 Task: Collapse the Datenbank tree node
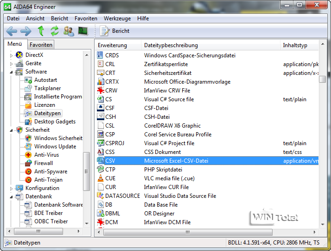click(11, 197)
